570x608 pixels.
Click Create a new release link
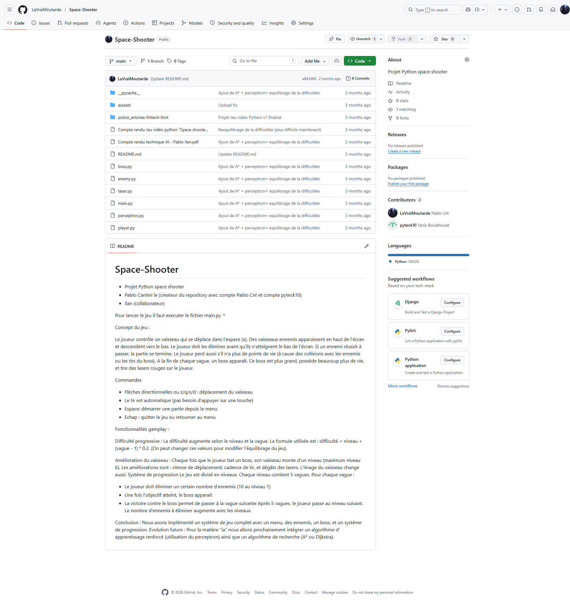click(404, 151)
